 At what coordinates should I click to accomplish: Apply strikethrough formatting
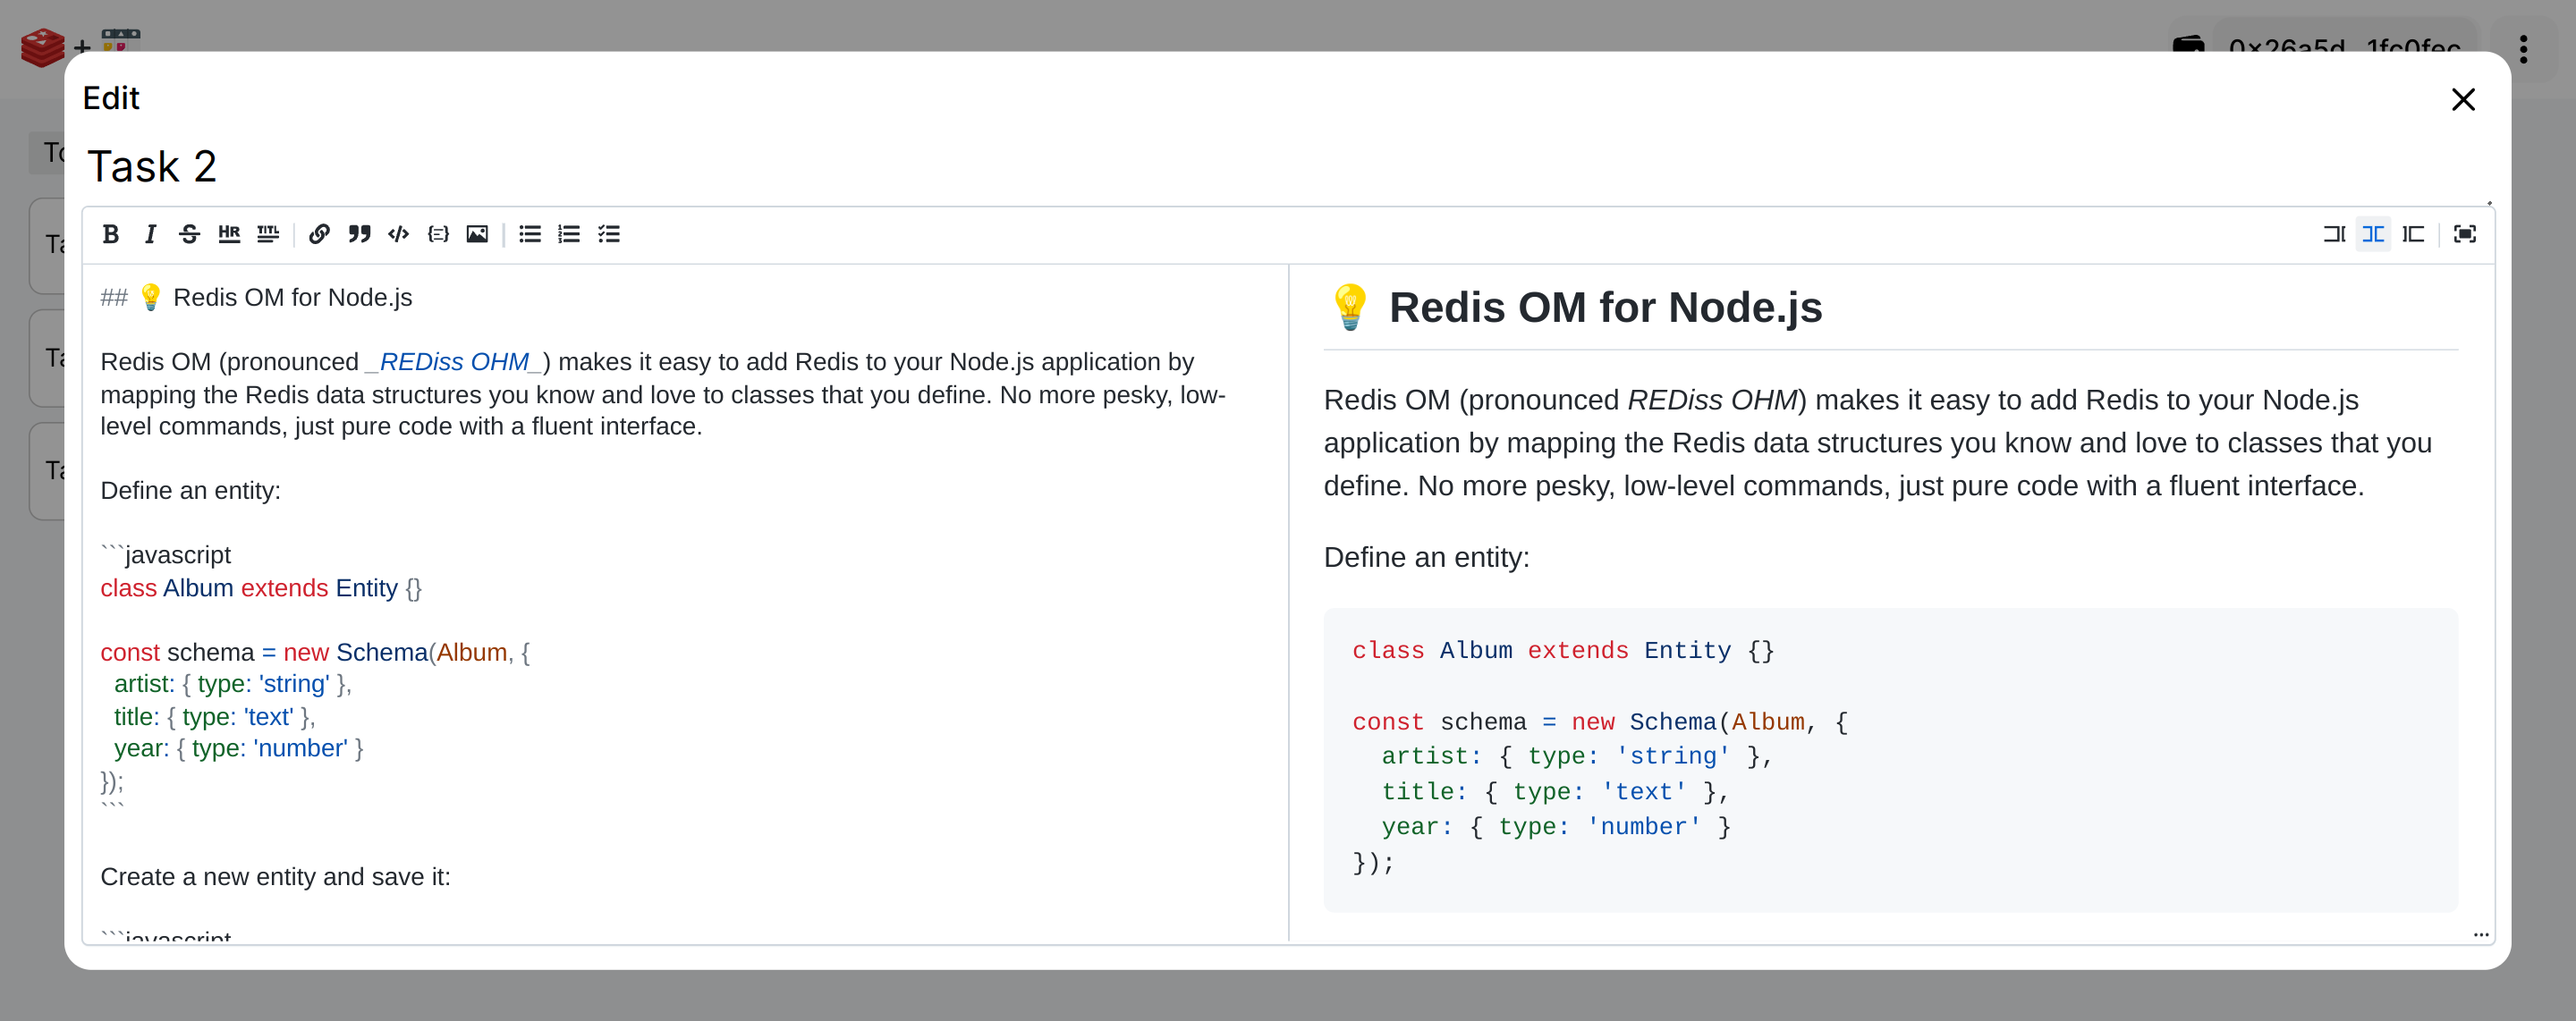pos(189,234)
